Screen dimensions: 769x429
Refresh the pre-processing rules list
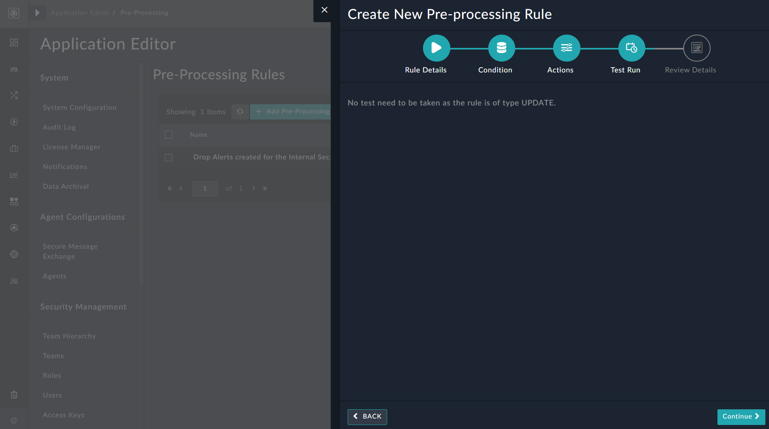[x=240, y=111]
